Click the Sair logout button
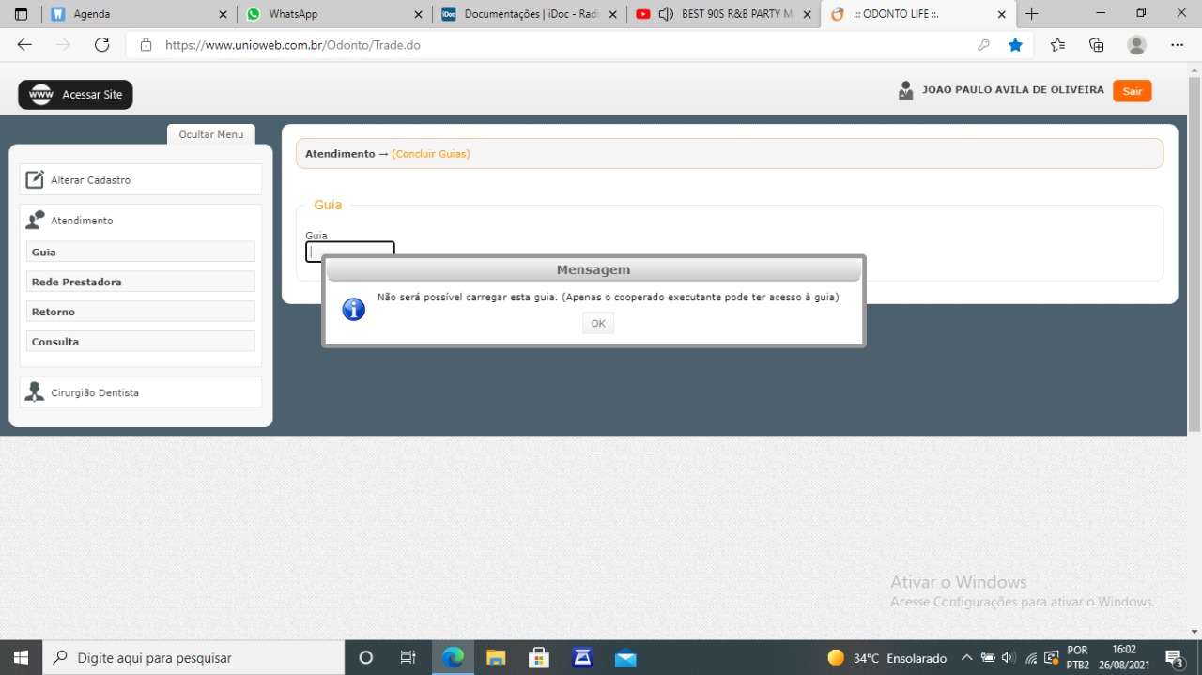1202x675 pixels. pyautogui.click(x=1133, y=91)
